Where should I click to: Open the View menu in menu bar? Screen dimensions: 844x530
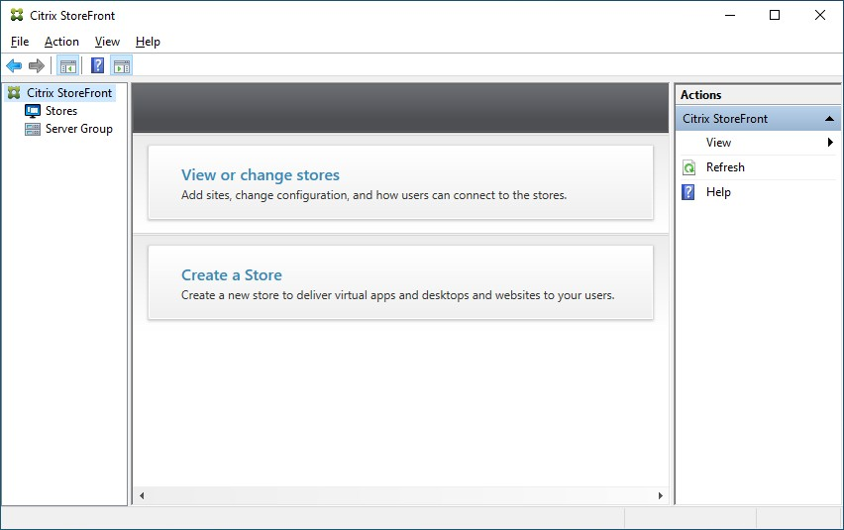click(x=107, y=42)
